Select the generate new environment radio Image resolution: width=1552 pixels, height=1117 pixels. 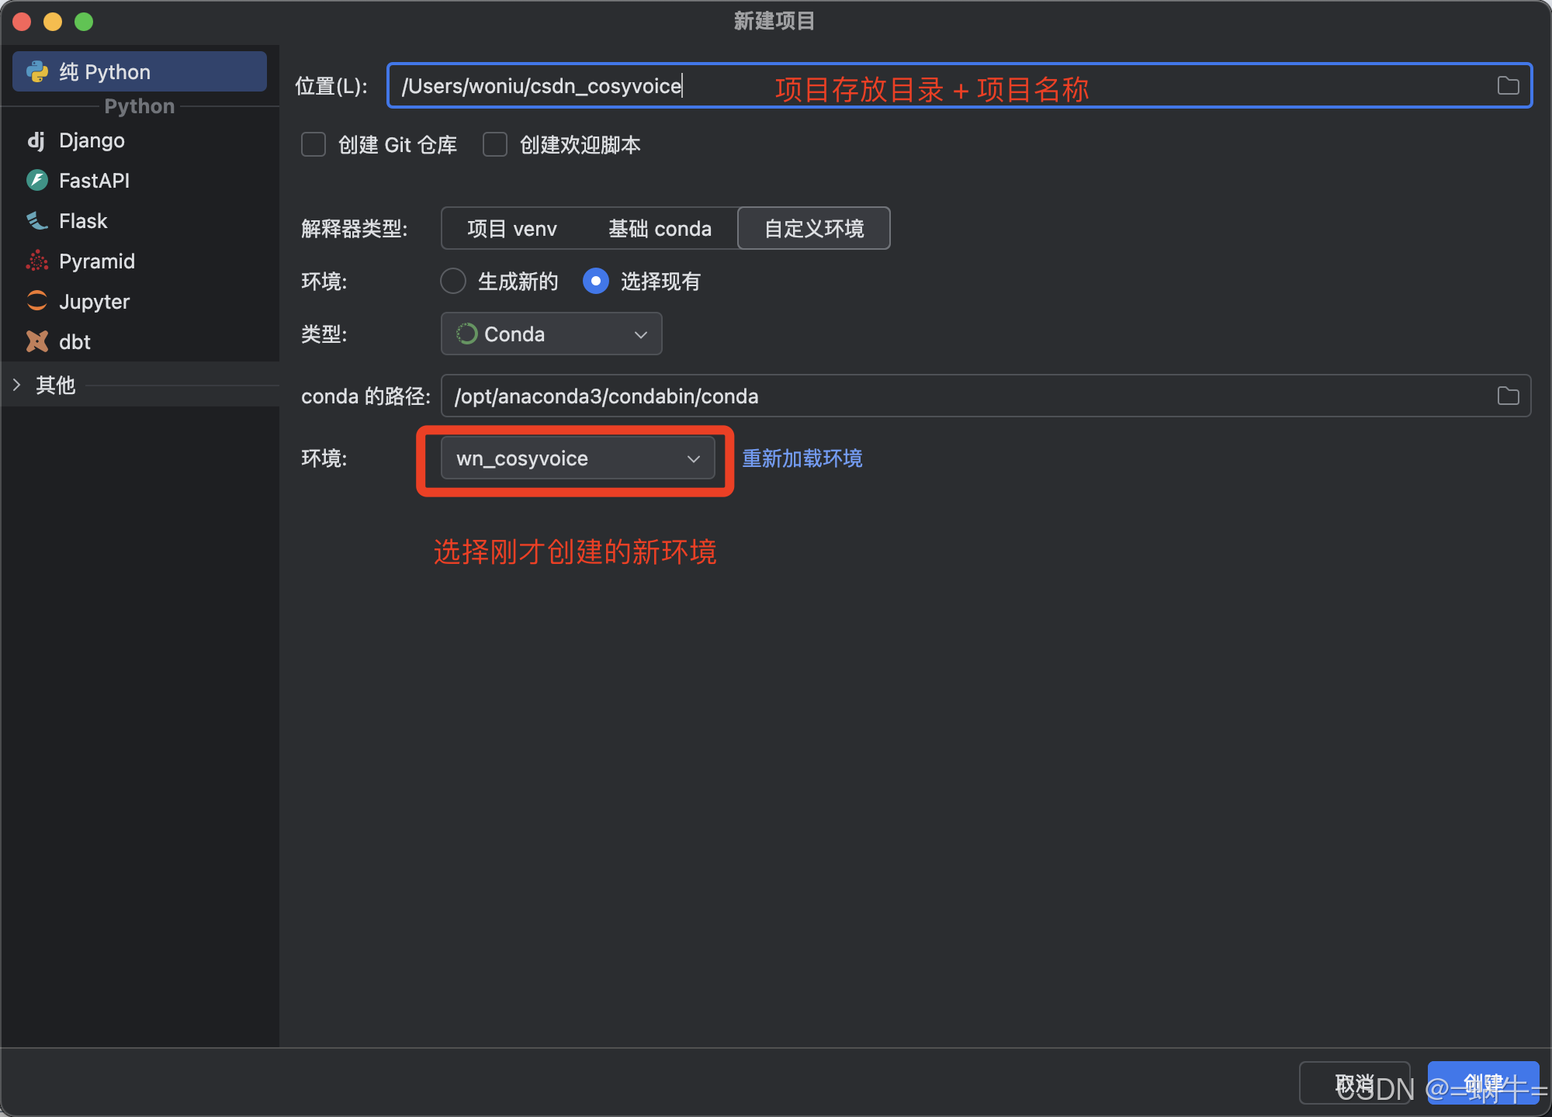coord(453,281)
